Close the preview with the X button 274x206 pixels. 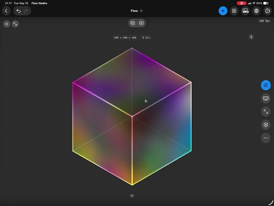coord(7,24)
